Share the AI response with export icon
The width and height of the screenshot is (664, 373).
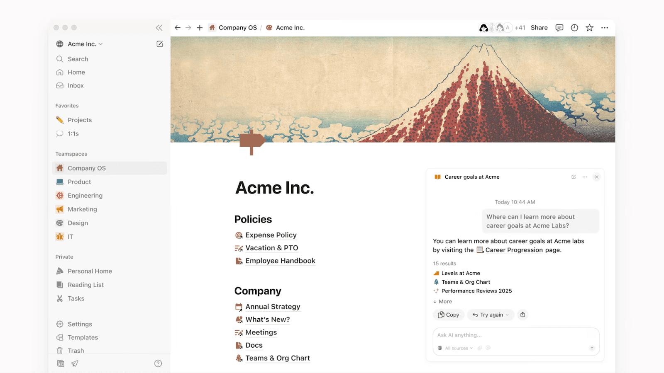pos(523,315)
